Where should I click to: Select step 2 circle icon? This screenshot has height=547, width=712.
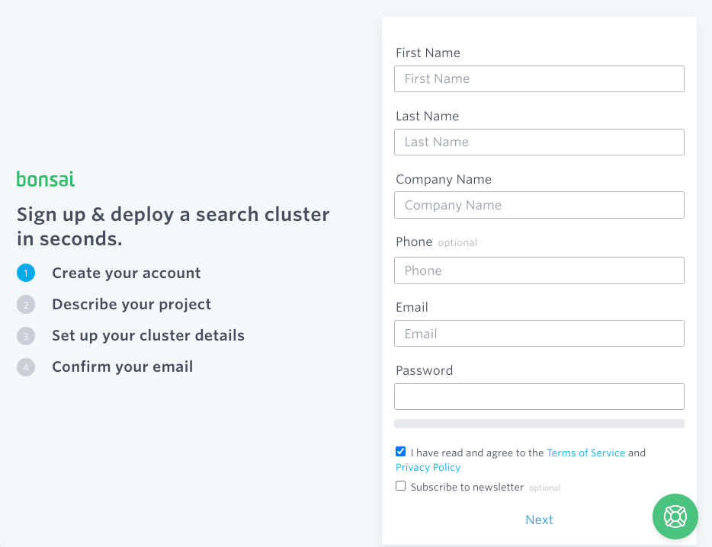(26, 305)
